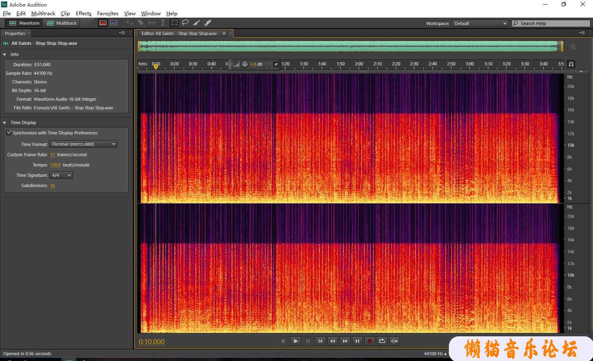Click the Play button

point(296,341)
